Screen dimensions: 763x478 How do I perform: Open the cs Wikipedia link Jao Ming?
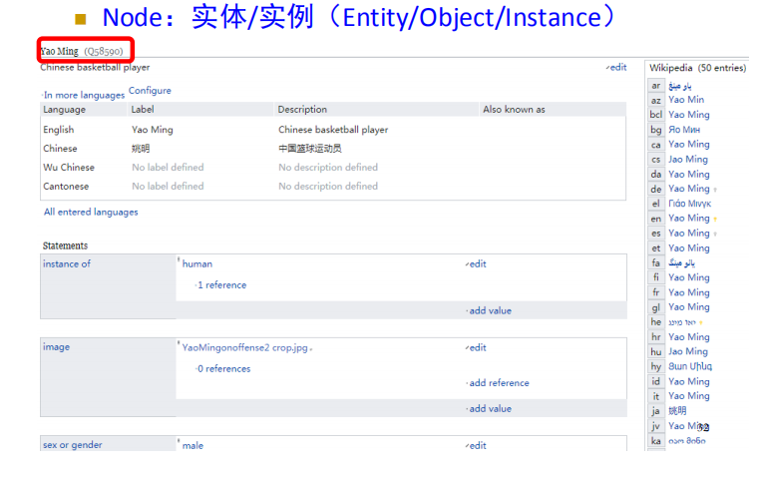[688, 160]
